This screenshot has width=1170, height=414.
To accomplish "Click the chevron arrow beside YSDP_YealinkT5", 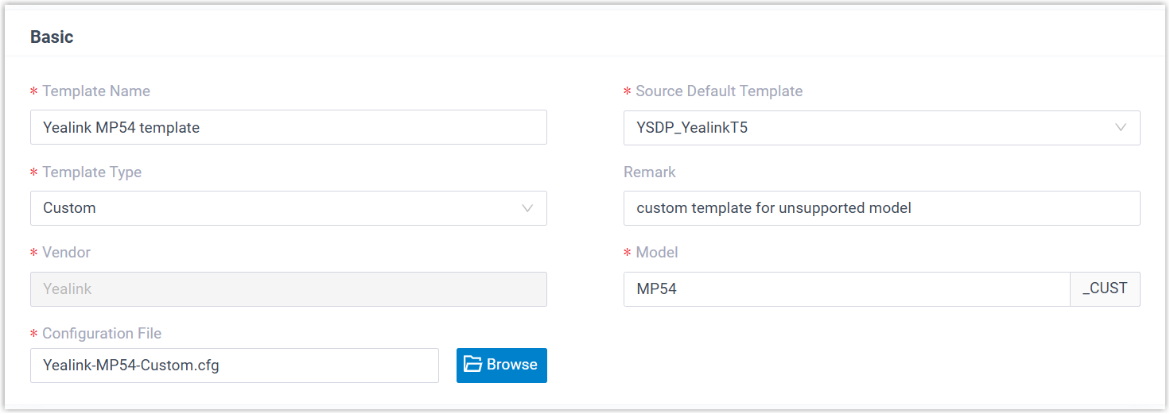I will click(1121, 128).
